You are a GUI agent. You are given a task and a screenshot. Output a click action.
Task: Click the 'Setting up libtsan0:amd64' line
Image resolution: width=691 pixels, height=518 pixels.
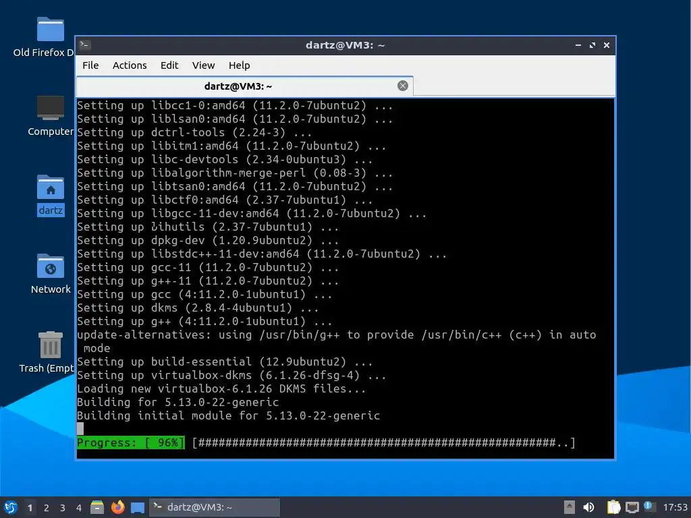tap(235, 186)
